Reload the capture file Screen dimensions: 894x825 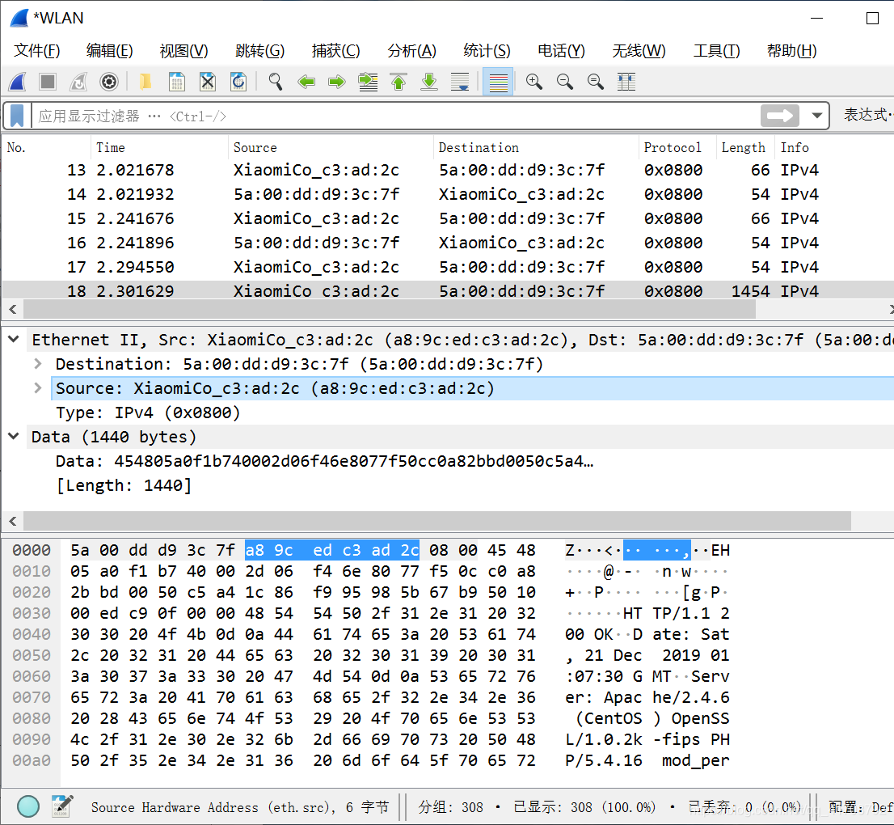[x=238, y=82]
